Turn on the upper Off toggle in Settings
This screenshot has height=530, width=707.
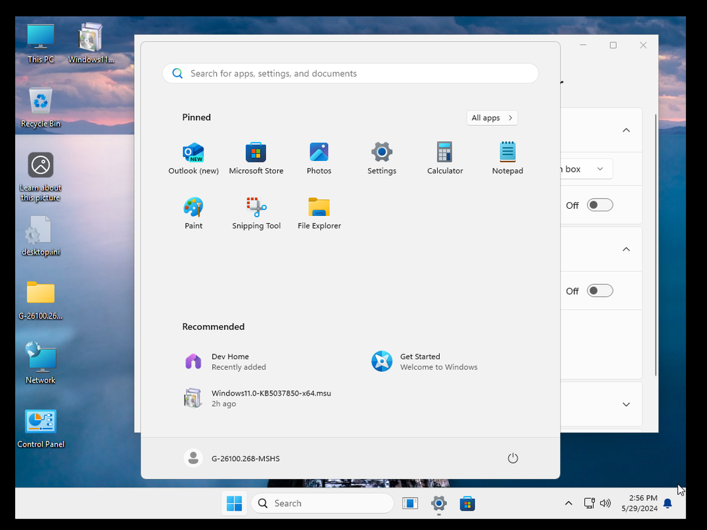pyautogui.click(x=600, y=205)
